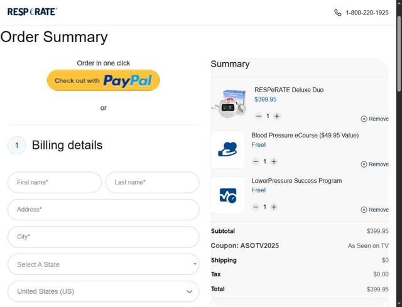Click the Tax $0.00 value

[x=381, y=274]
